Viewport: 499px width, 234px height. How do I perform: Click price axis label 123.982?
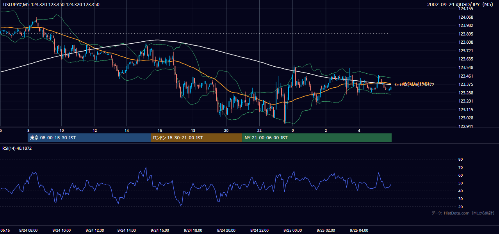tap(465, 25)
